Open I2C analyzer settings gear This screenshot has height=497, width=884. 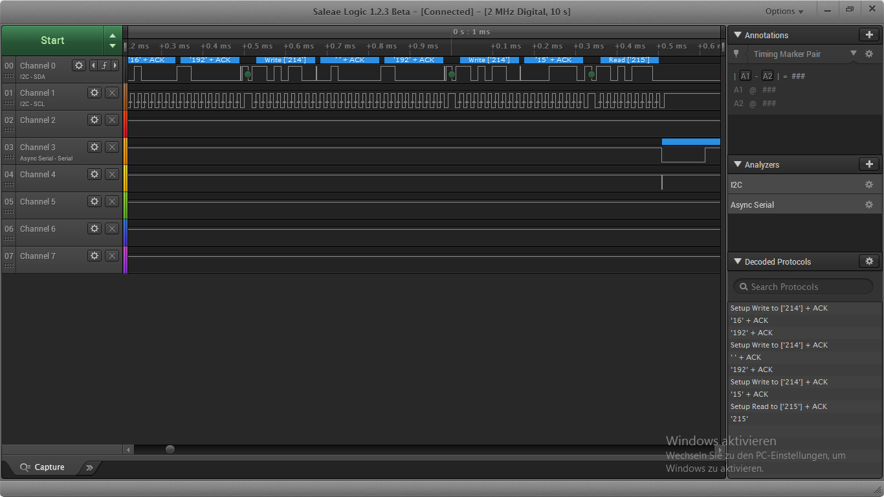pyautogui.click(x=869, y=185)
